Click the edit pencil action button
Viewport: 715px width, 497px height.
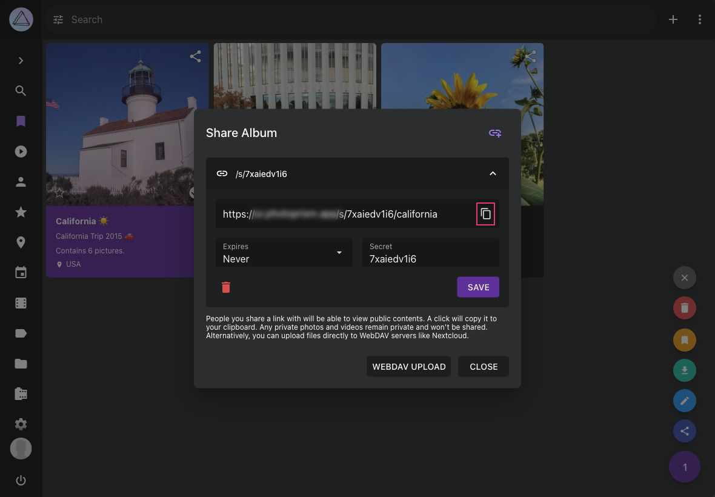coord(685,401)
